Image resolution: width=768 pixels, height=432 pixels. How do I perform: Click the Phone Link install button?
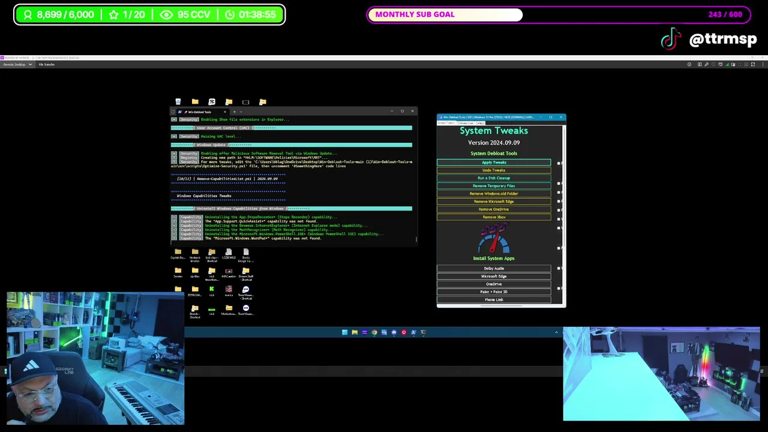(494, 300)
